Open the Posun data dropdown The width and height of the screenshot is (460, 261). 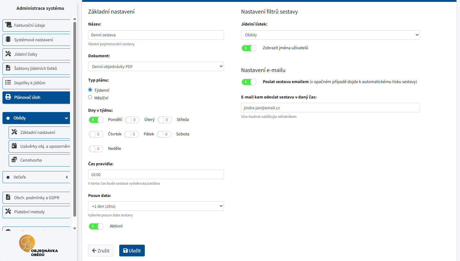coord(156,206)
